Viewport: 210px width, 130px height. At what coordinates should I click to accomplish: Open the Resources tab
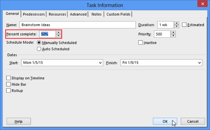tap(57, 14)
